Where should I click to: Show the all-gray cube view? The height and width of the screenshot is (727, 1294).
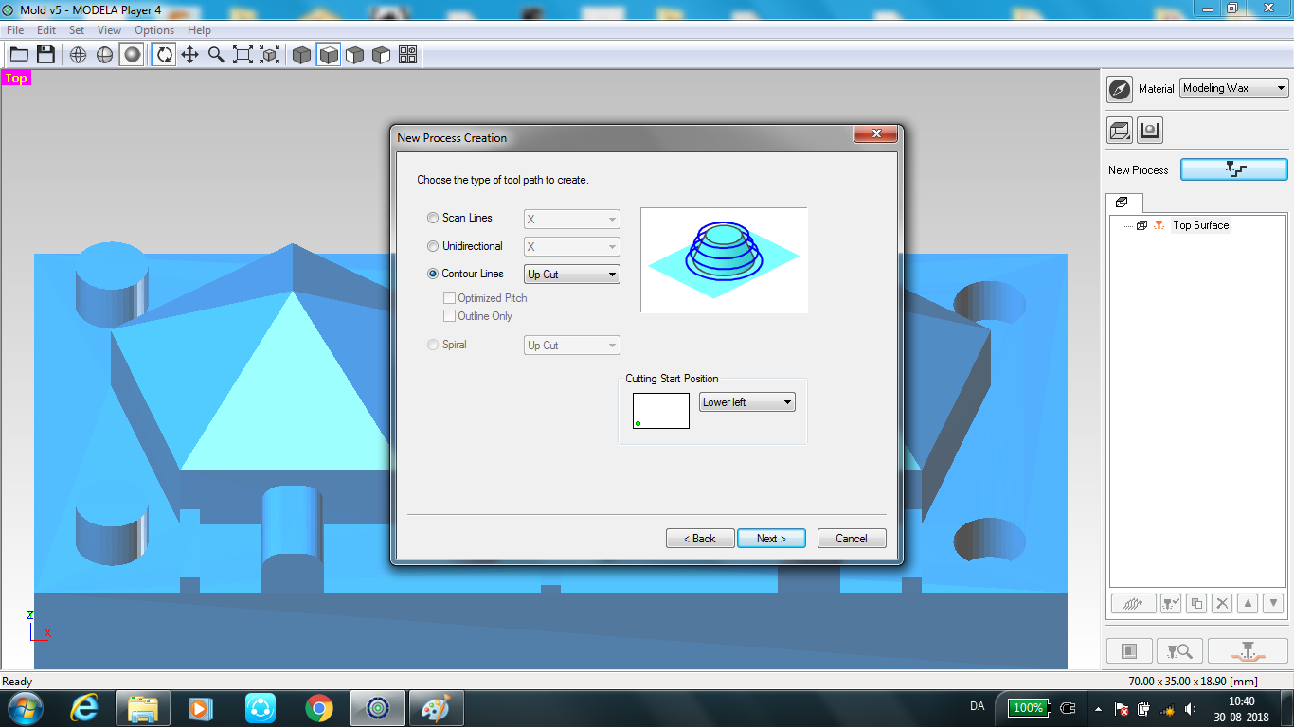coord(301,55)
